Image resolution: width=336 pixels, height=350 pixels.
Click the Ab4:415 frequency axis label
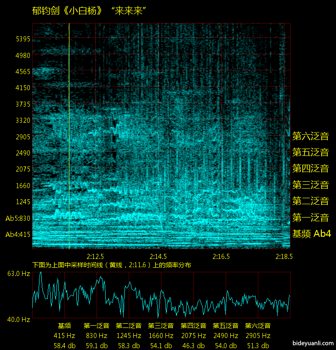[18, 235]
